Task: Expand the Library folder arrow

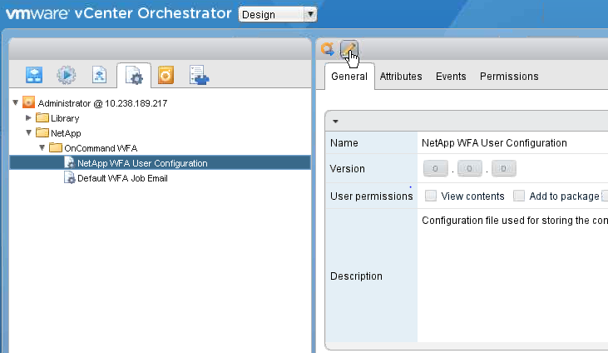Action: pos(28,117)
